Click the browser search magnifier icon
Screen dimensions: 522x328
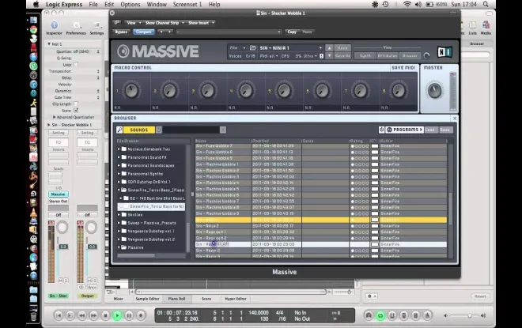[119, 130]
